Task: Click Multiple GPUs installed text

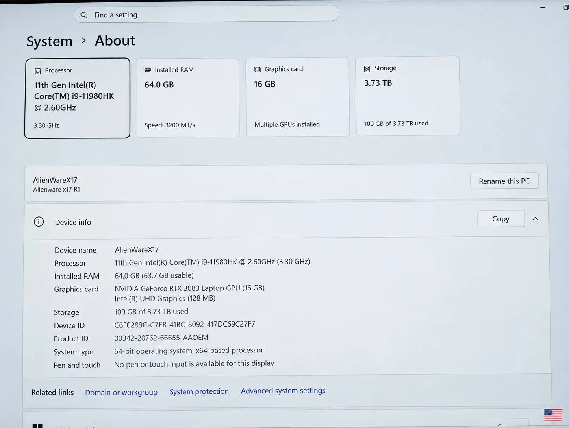Action: click(287, 124)
